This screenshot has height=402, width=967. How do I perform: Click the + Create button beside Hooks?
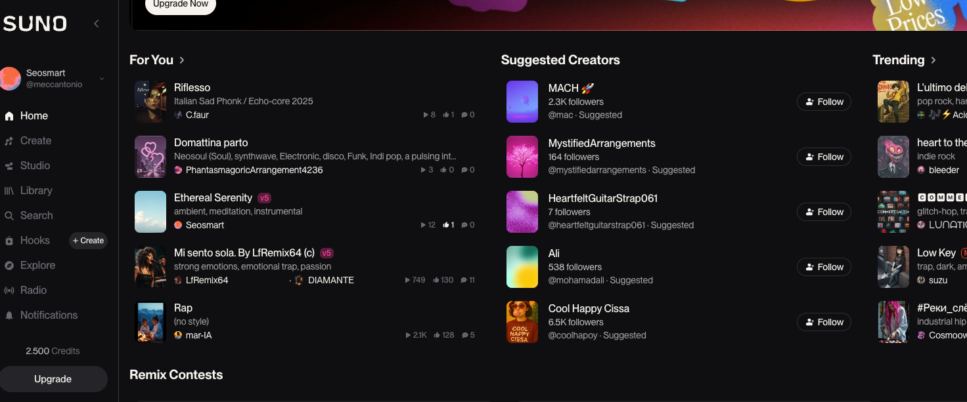pos(88,241)
